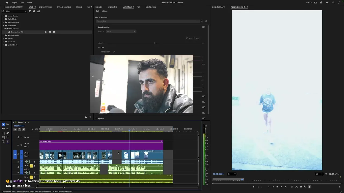Screen dimensions: 344x193
Task: Select the Selection tool arrow
Action: (3, 124)
